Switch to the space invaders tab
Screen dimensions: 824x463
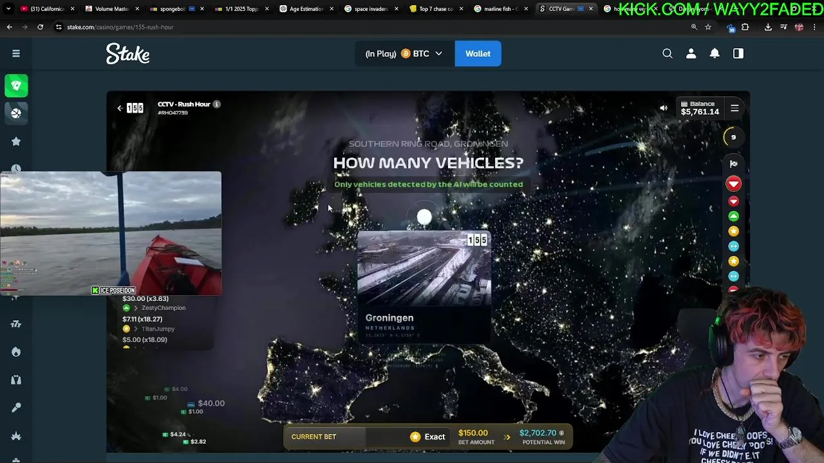tap(370, 9)
